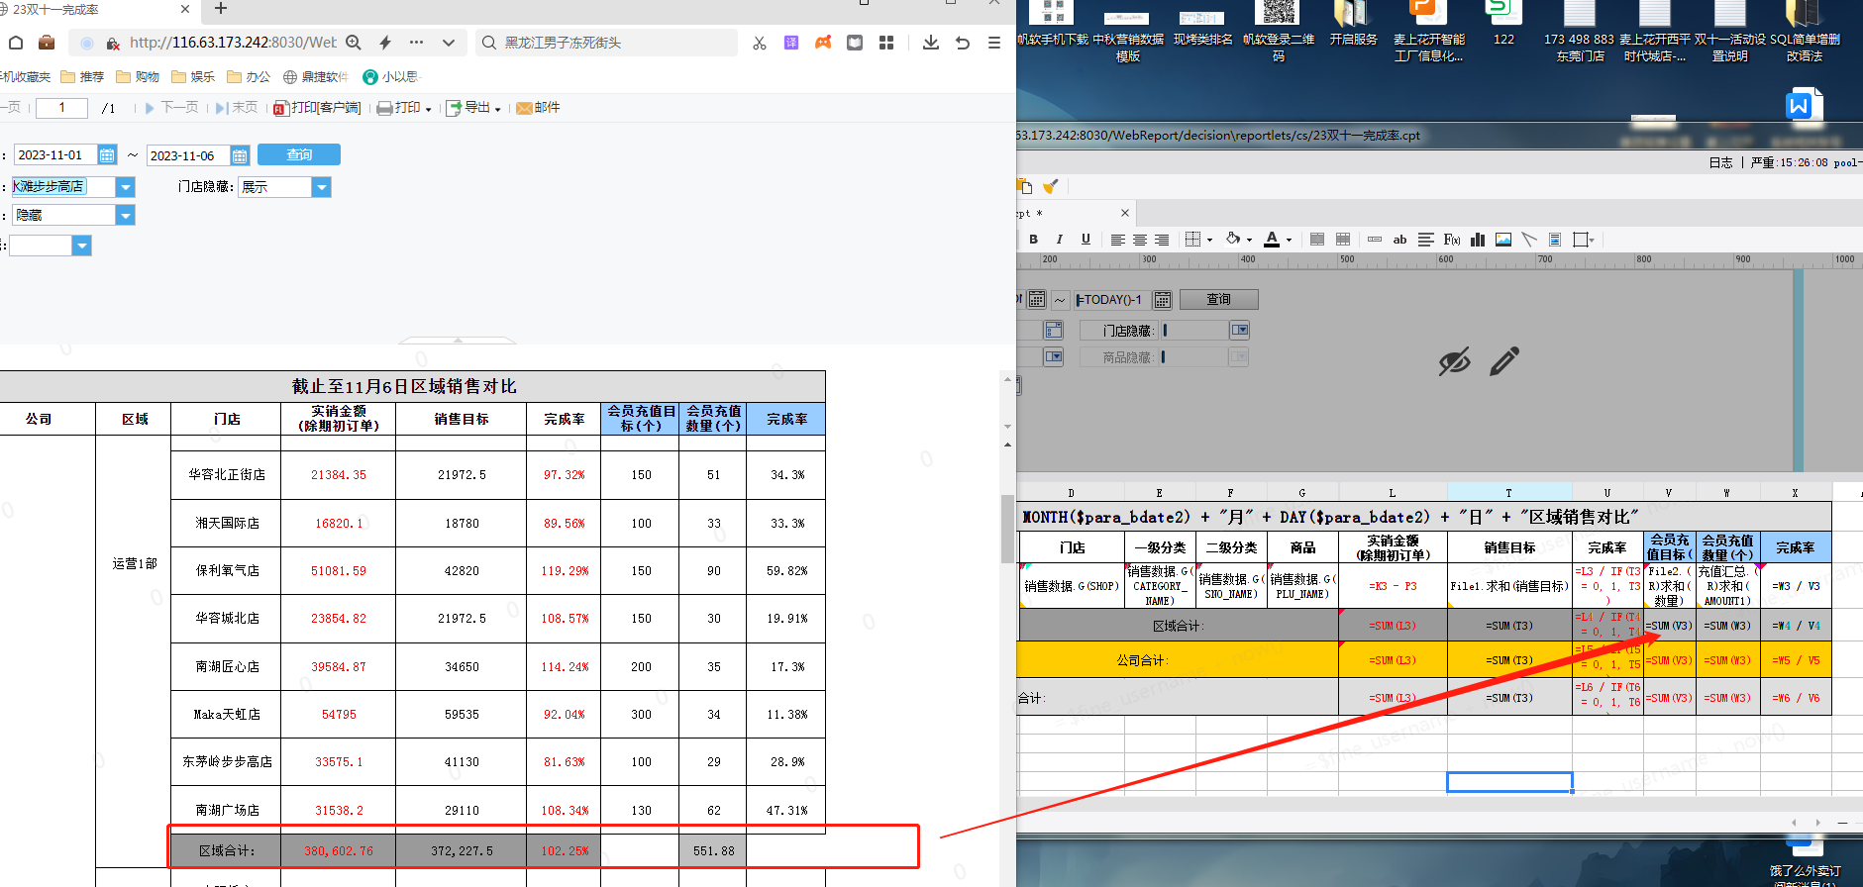The height and width of the screenshot is (887, 1863).
Task: Click the =TODAY()-1 date field in designer
Action: pyautogui.click(x=1113, y=299)
